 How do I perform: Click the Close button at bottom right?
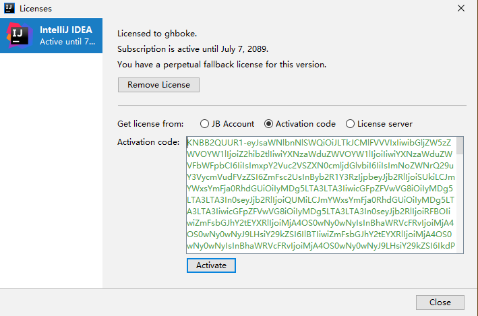click(440, 303)
